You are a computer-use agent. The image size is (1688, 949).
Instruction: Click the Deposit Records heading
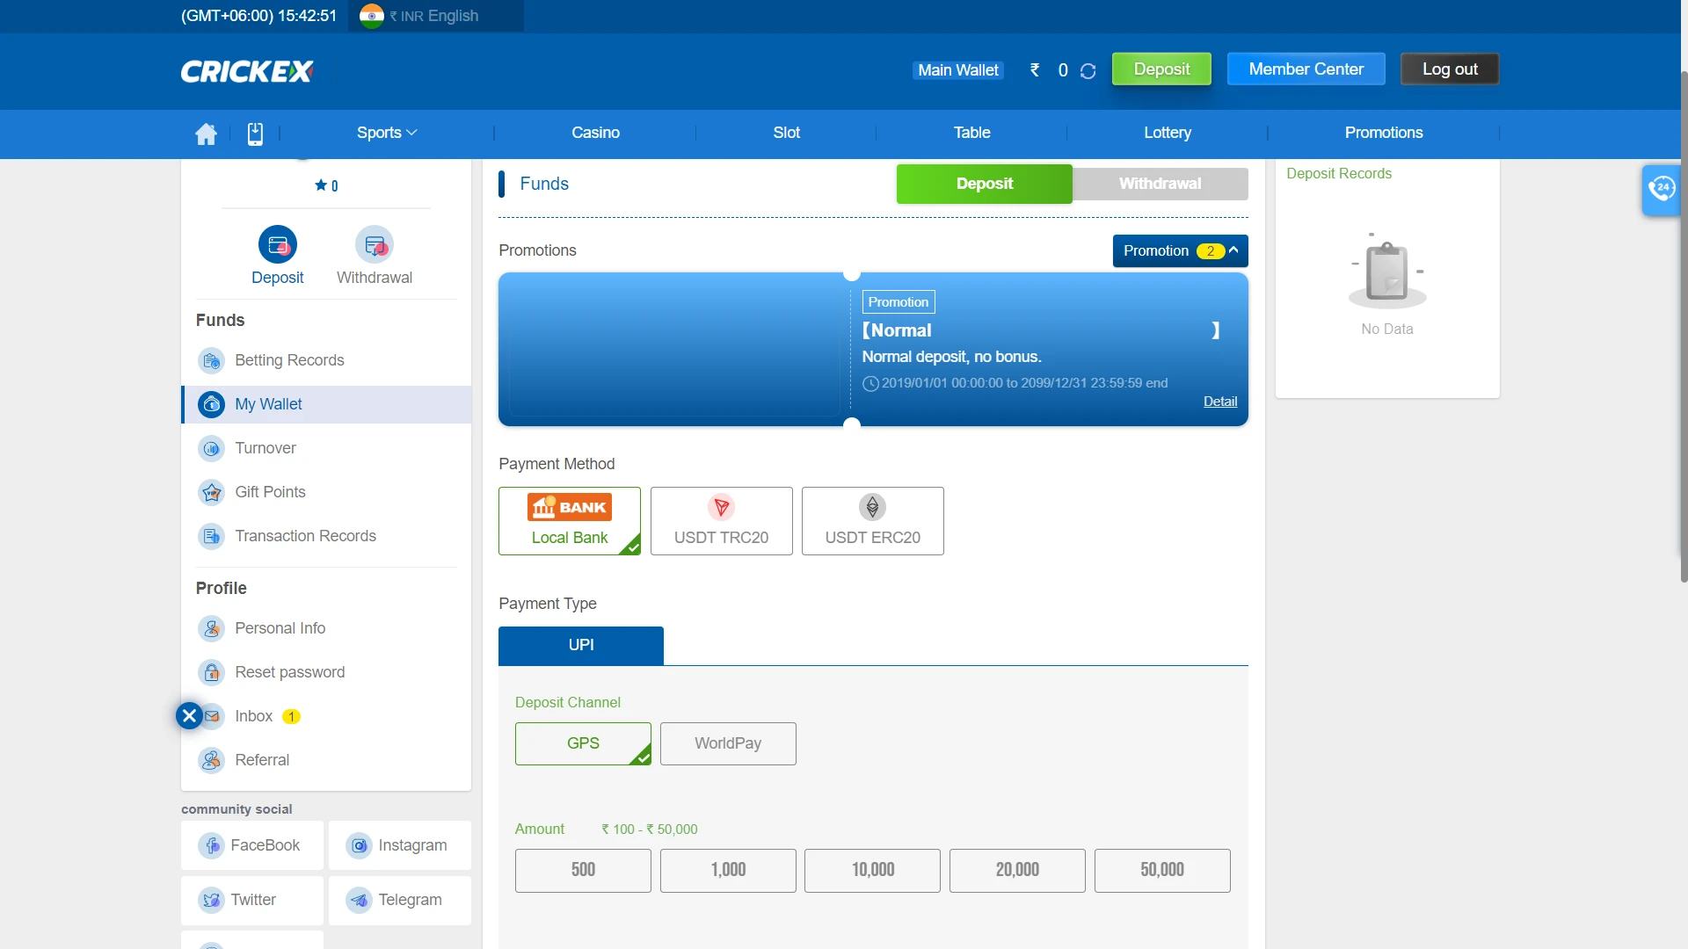pos(1339,174)
